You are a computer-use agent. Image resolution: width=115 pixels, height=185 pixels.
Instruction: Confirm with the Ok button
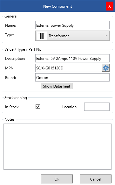[x=57, y=179]
